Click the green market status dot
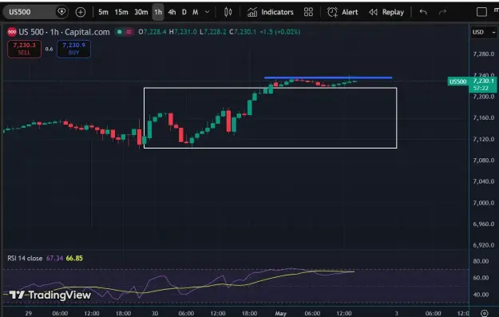The width and height of the screenshot is (499, 317). [x=119, y=32]
